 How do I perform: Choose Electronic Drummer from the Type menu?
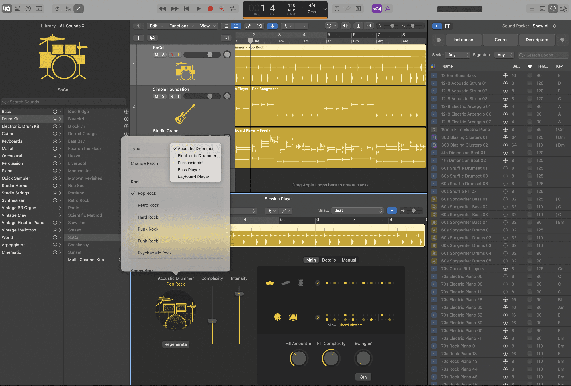[x=197, y=156]
